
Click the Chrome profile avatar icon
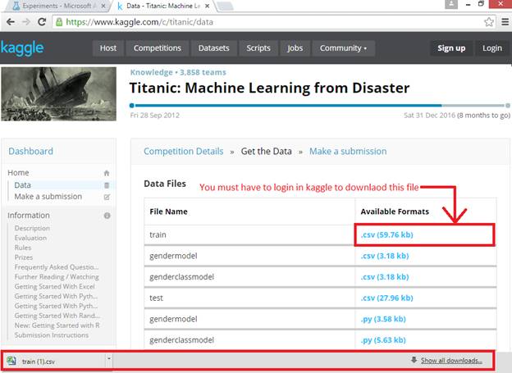coord(451,4)
